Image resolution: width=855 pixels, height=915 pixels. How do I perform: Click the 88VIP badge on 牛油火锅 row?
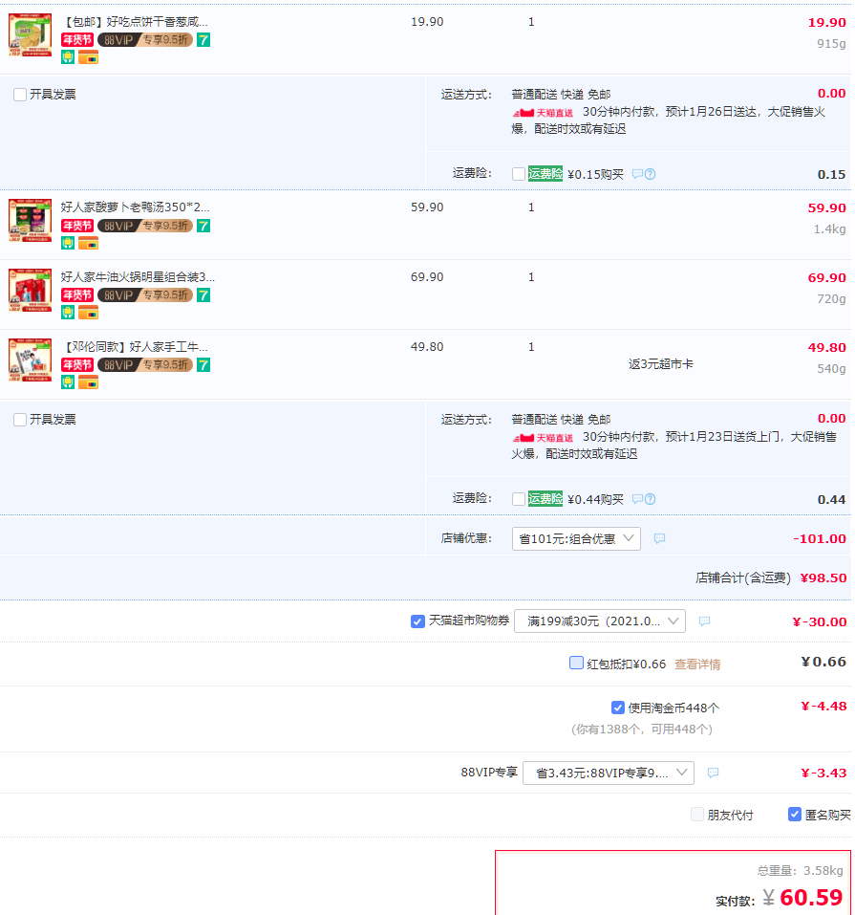(145, 295)
